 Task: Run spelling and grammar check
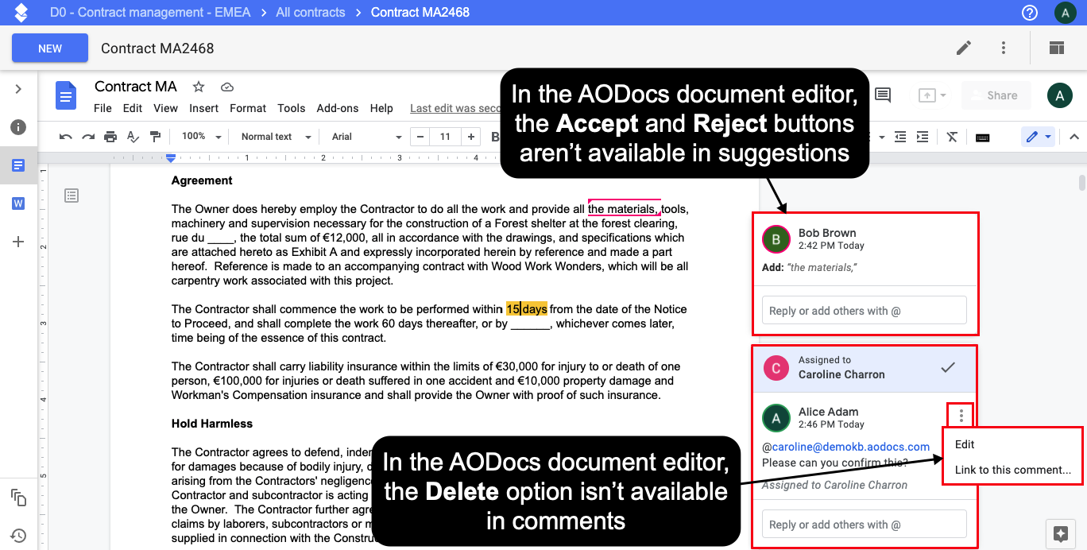coord(133,137)
